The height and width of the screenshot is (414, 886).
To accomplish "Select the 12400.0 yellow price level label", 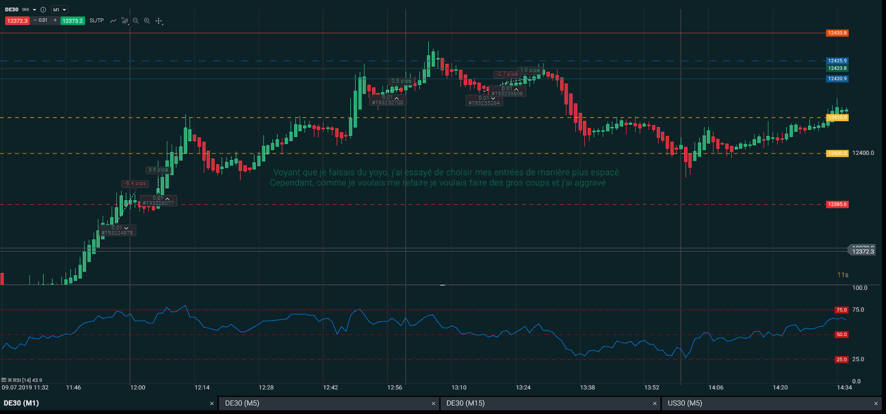I will point(838,154).
